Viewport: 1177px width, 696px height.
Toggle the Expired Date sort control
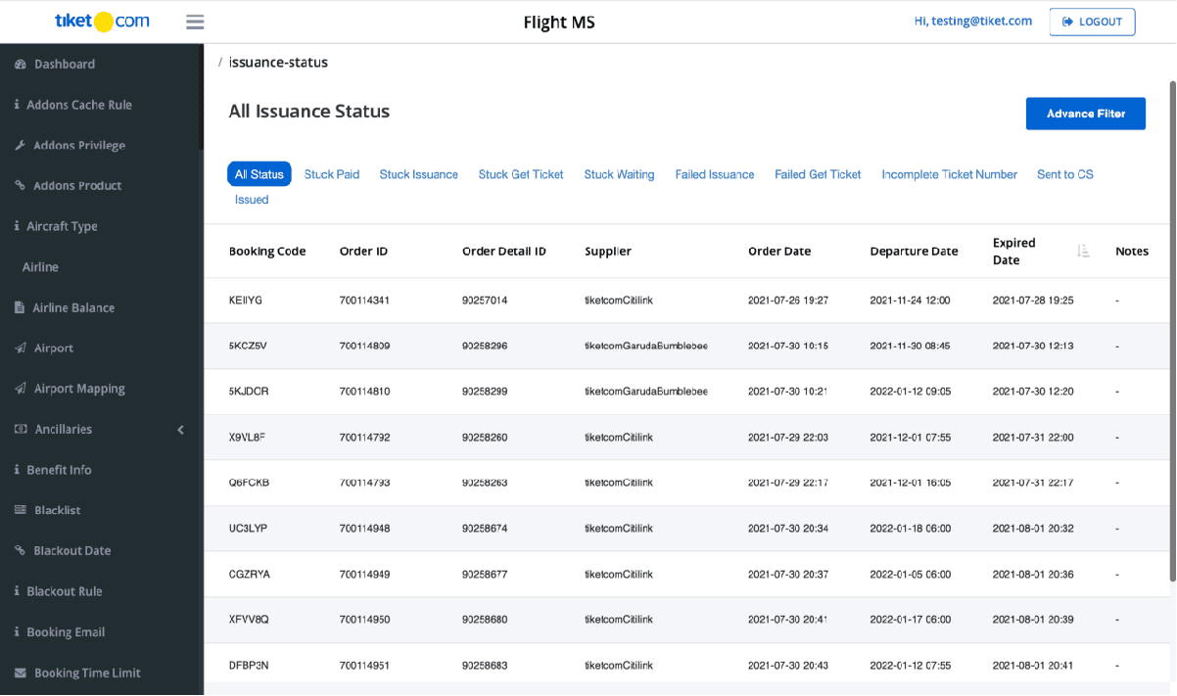point(1083,251)
